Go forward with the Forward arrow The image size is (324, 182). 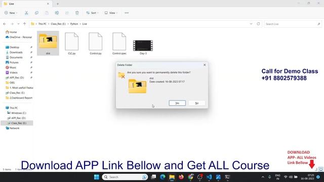click(12, 24)
